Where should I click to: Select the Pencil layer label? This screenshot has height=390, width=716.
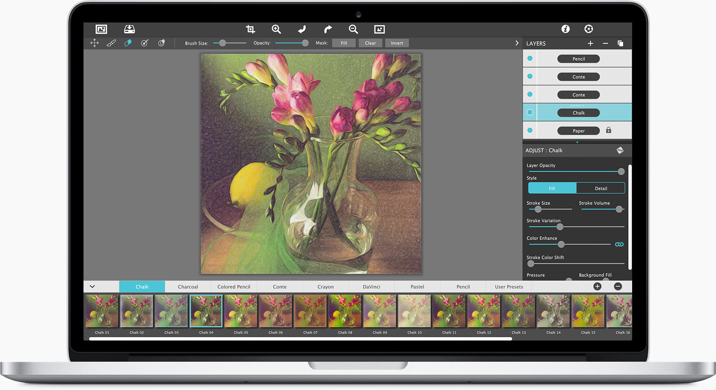coord(579,59)
